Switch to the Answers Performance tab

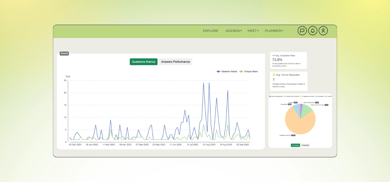pos(175,62)
